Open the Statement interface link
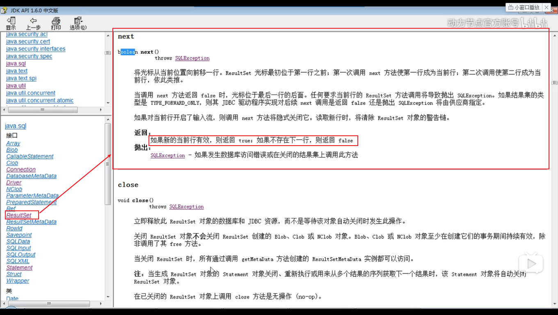 point(19,268)
